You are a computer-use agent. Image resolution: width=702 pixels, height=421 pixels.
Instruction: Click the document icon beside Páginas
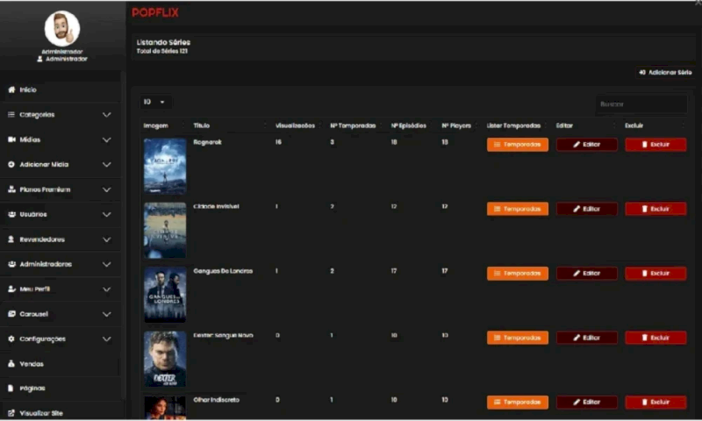click(11, 389)
